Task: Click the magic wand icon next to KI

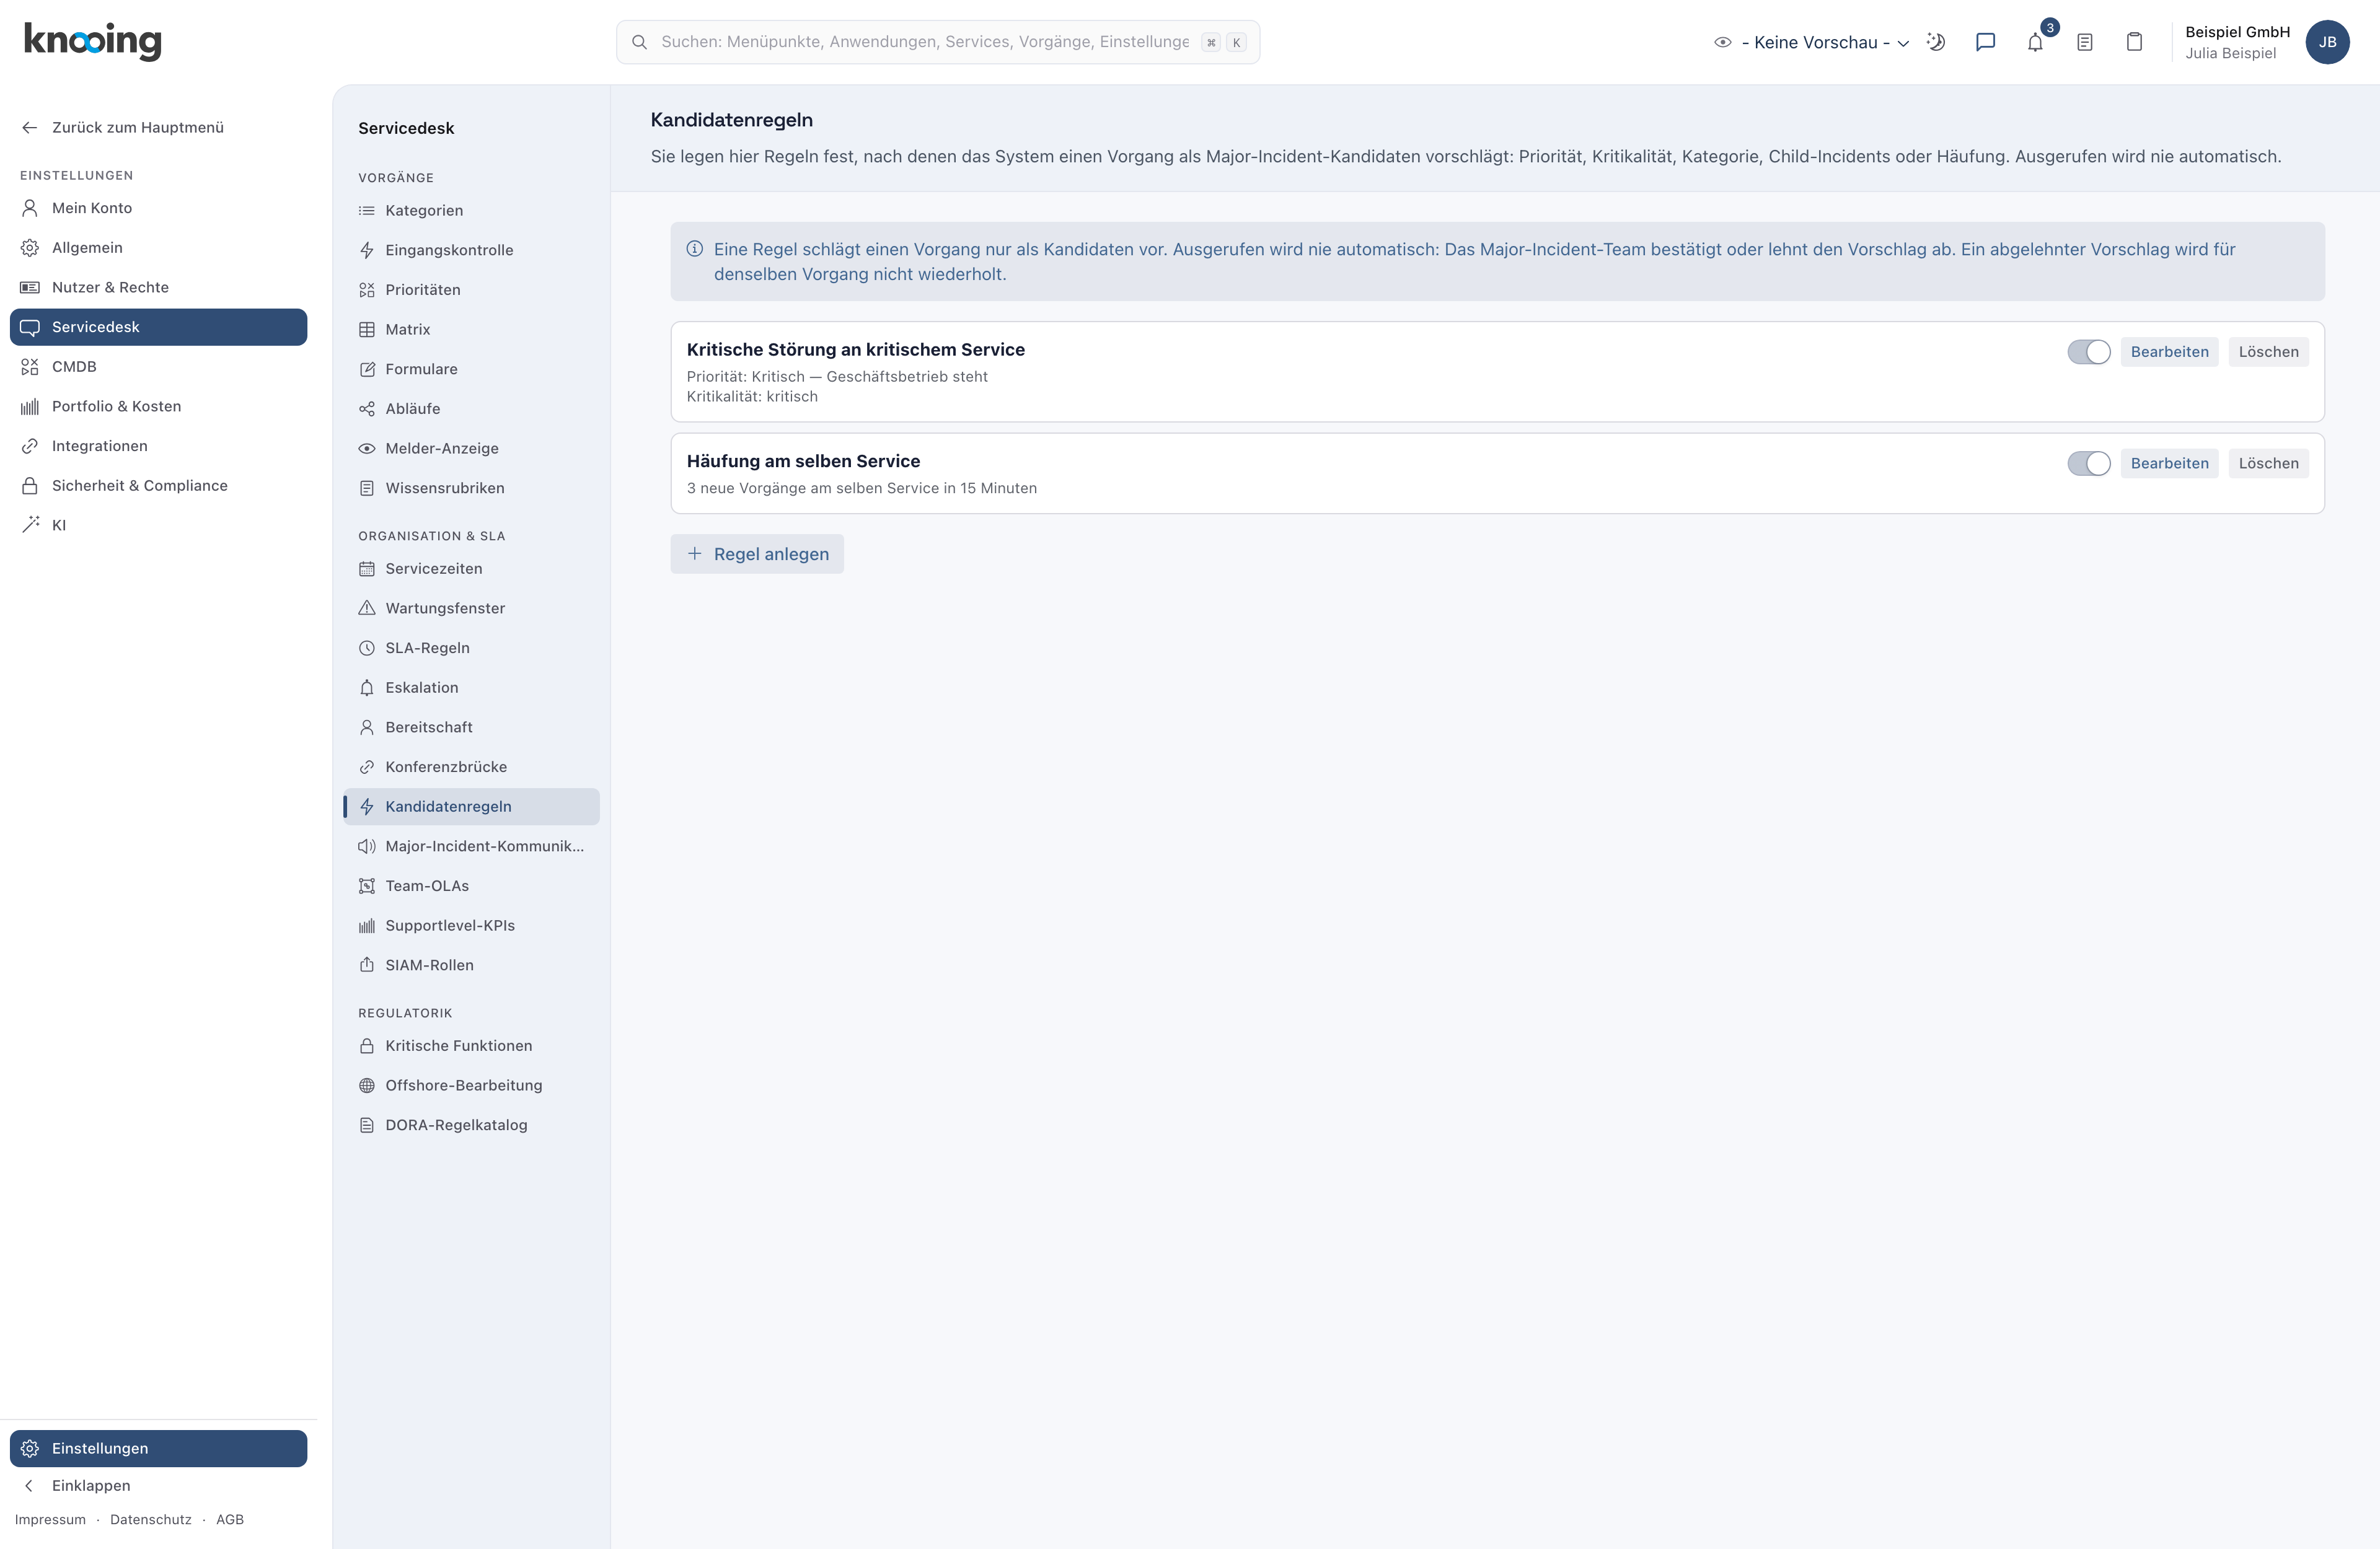Action: 30,525
